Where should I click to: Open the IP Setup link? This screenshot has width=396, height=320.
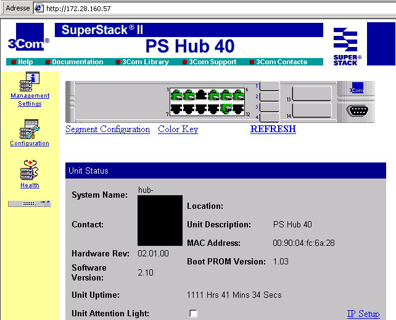coord(363,314)
